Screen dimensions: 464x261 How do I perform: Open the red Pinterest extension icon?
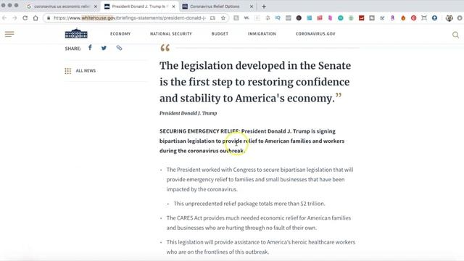pos(414,18)
